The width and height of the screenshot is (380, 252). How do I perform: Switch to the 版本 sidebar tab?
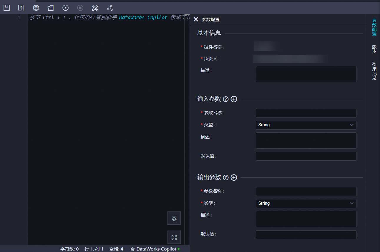pos(374,49)
